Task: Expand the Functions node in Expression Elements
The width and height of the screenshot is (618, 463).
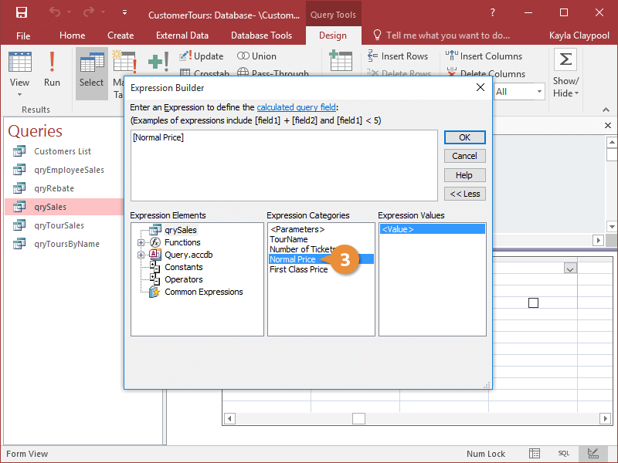Action: (141, 242)
